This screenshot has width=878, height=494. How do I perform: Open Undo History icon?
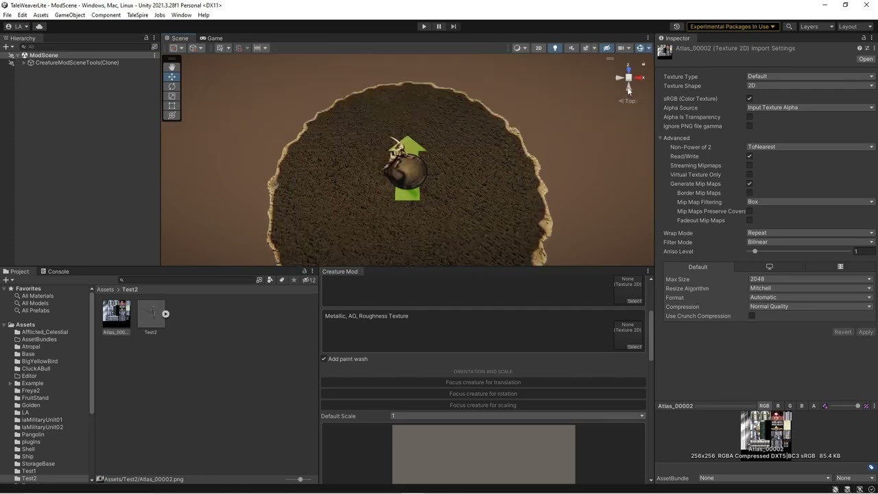pyautogui.click(x=676, y=27)
